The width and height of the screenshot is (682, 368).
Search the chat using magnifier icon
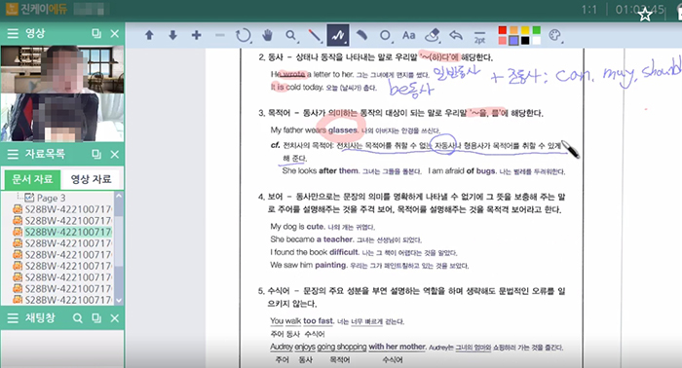pos(77,318)
